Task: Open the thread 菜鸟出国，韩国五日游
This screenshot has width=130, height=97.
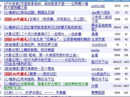Action: pos(29,12)
